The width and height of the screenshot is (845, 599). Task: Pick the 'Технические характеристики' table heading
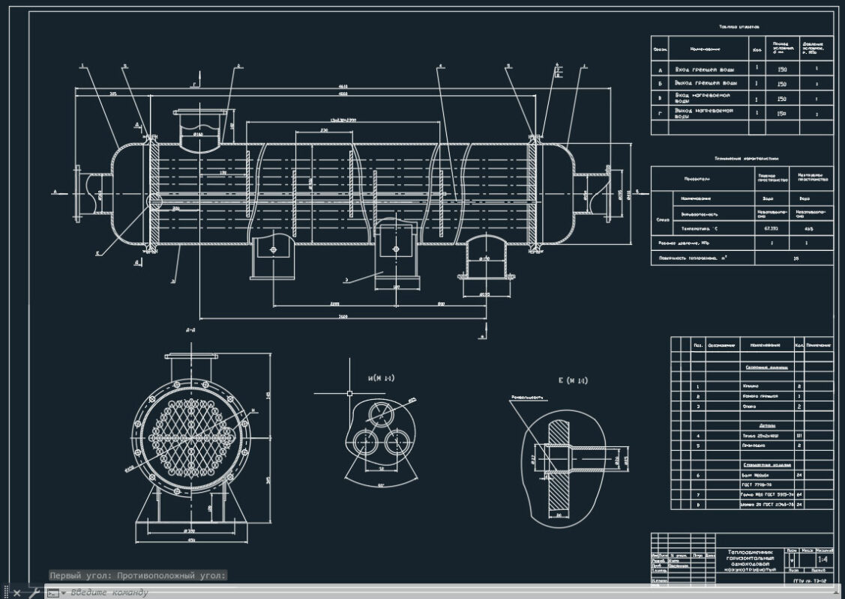click(746, 159)
